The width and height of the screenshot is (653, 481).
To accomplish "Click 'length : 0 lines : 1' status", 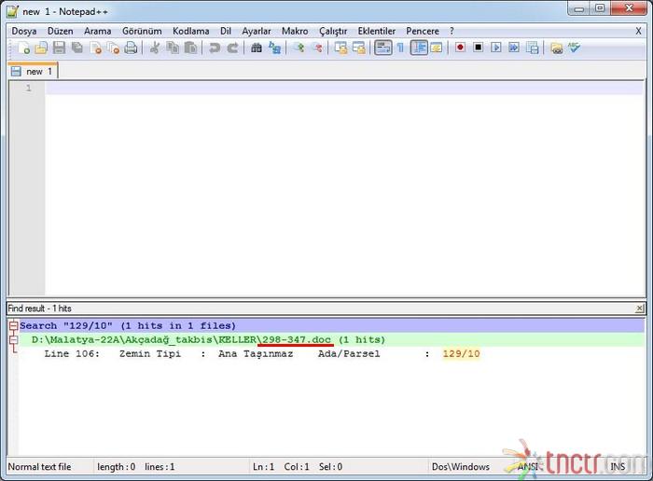I will point(136,467).
